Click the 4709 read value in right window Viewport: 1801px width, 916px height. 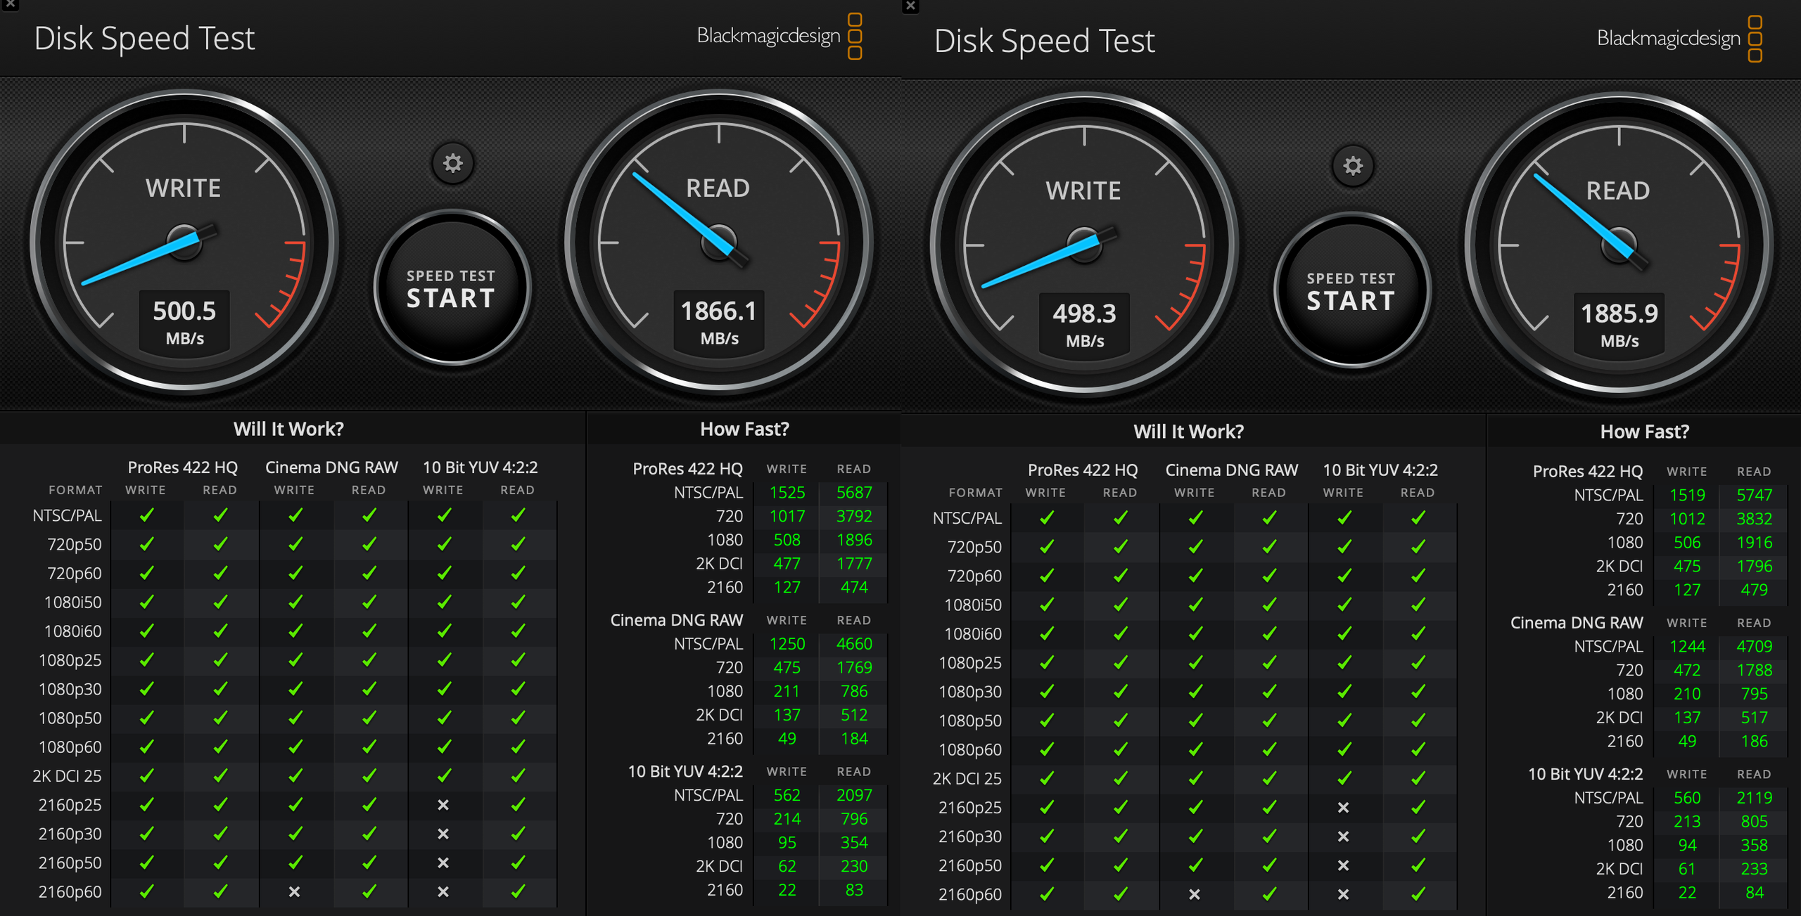[x=1754, y=647]
